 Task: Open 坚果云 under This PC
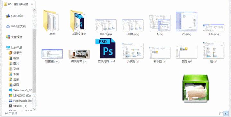[x=15, y=53]
